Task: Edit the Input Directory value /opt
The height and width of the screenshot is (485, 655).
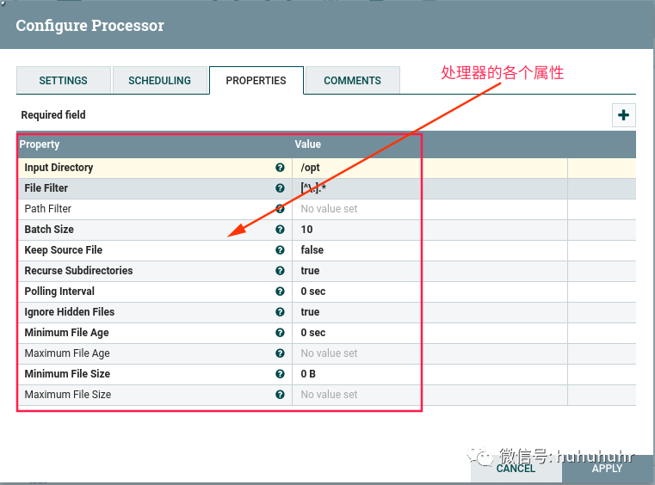Action: click(429, 168)
